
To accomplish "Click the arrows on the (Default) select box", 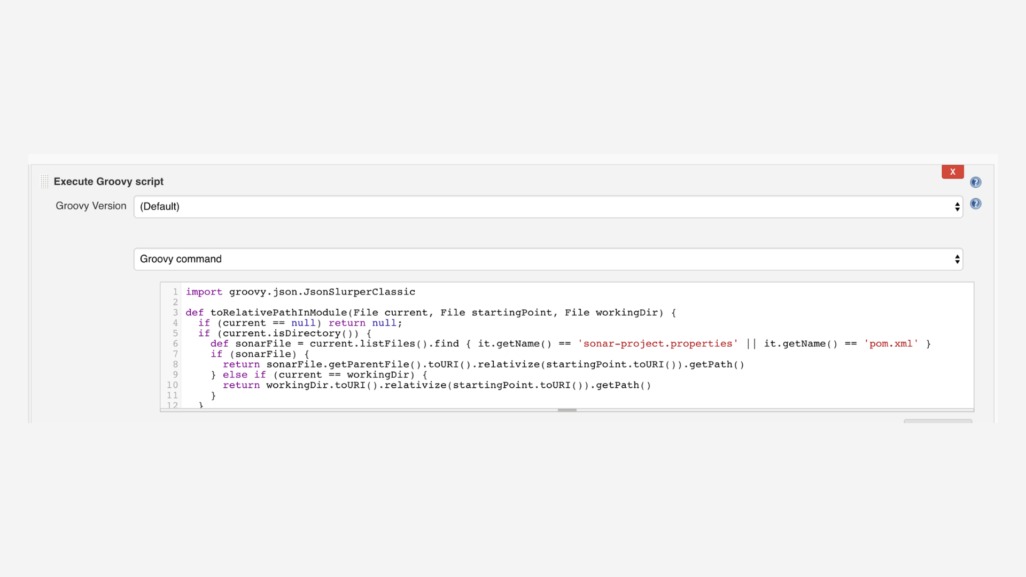I will point(957,207).
